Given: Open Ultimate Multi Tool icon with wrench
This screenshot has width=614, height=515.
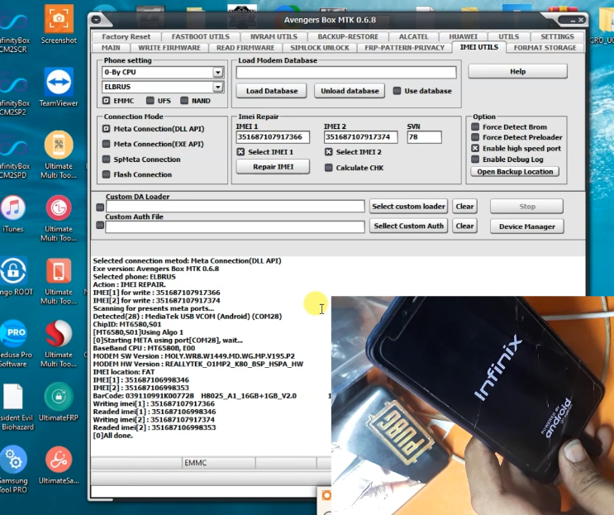Looking at the screenshot, I should (59, 155).
